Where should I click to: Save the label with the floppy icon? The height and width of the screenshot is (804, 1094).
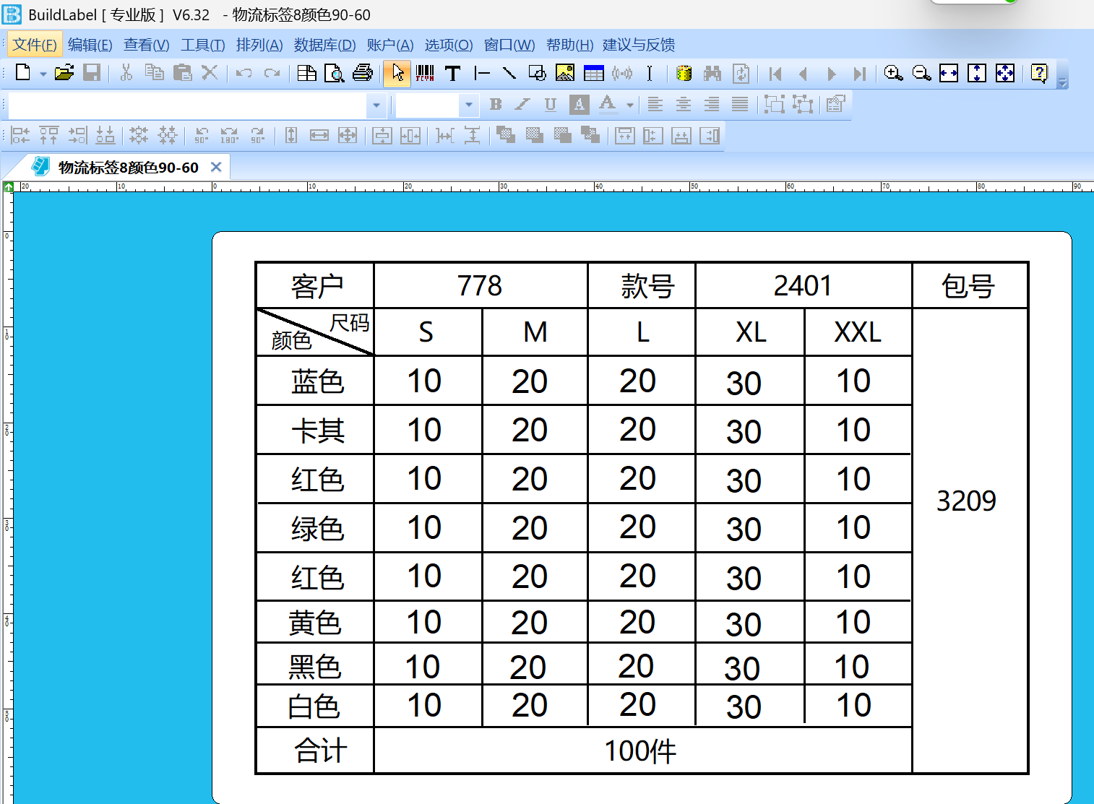coord(92,73)
